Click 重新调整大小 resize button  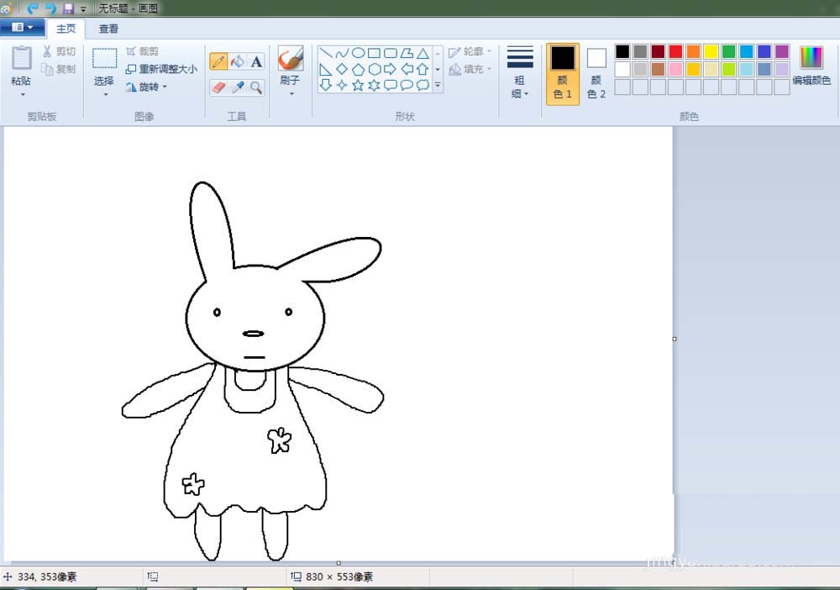coord(162,69)
